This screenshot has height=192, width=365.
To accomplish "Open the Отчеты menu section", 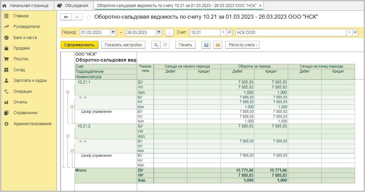I will (x=20, y=102).
